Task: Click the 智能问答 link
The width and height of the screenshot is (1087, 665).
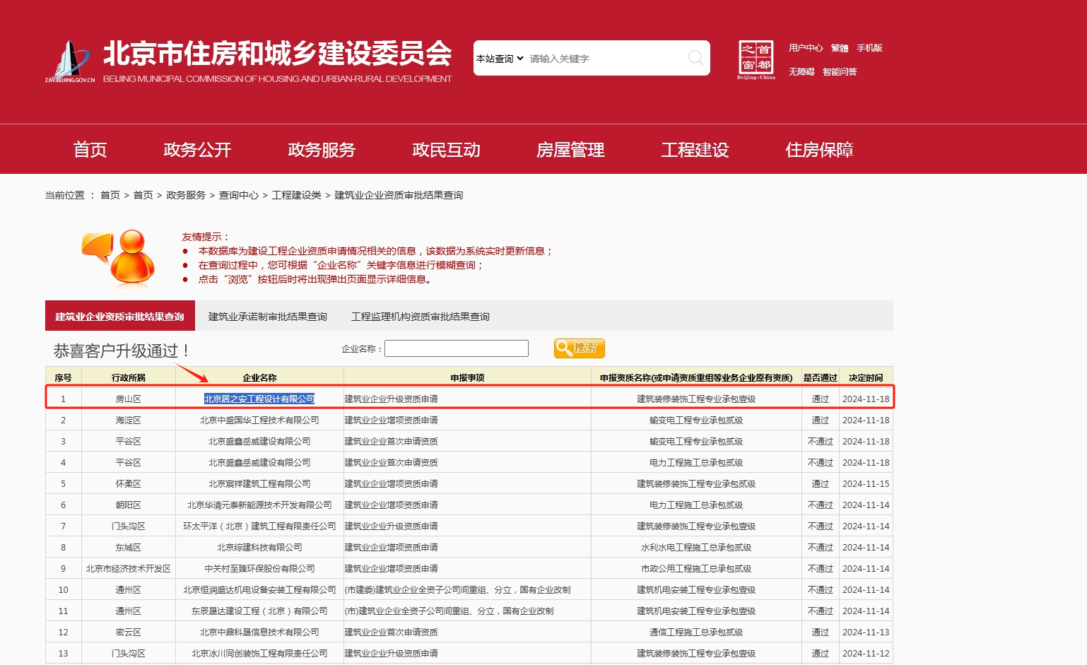Action: pos(840,72)
